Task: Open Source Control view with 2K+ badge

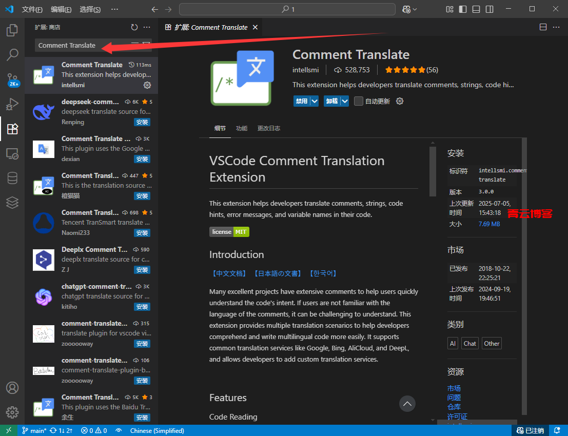Action: click(x=13, y=80)
